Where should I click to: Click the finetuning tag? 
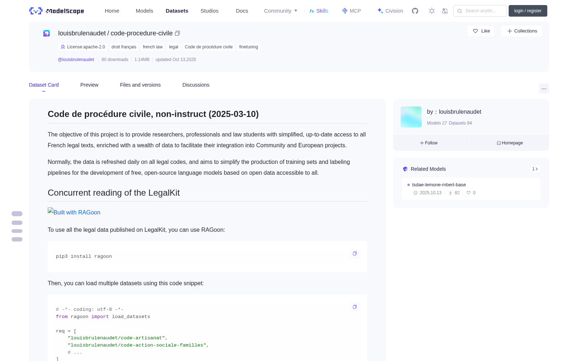pos(249,47)
